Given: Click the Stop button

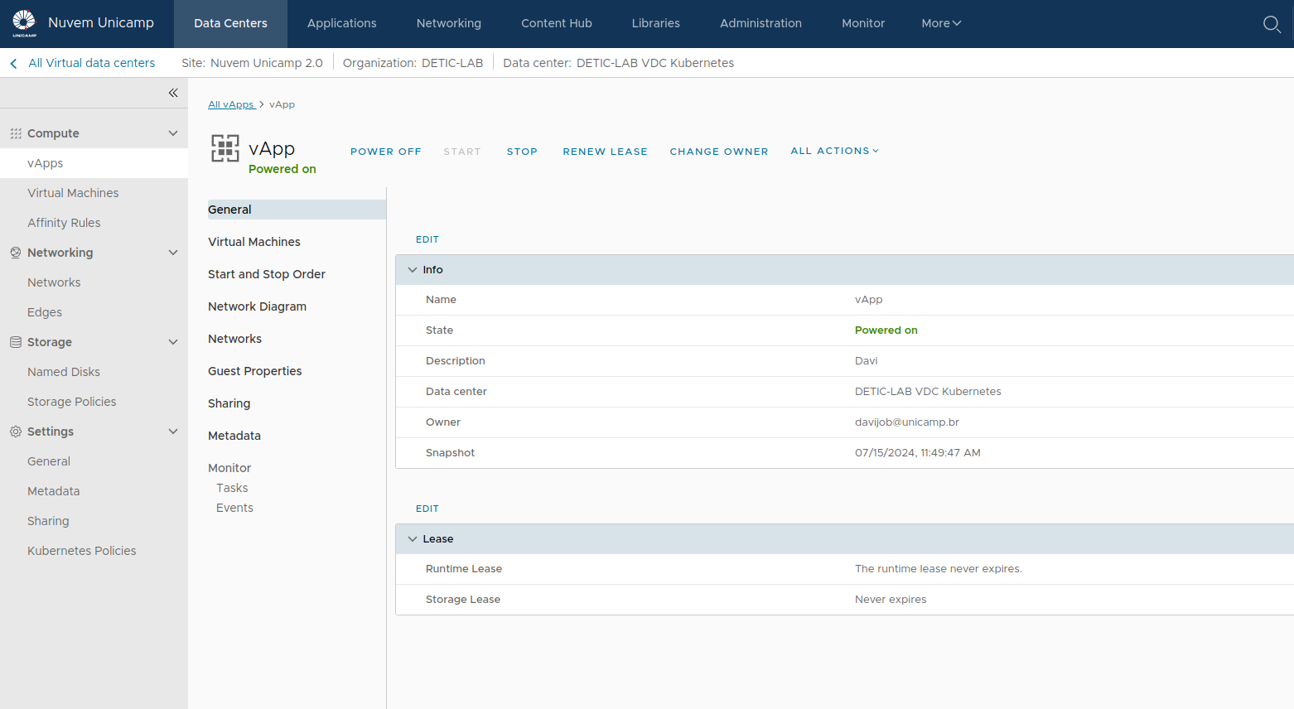Looking at the screenshot, I should (x=522, y=152).
